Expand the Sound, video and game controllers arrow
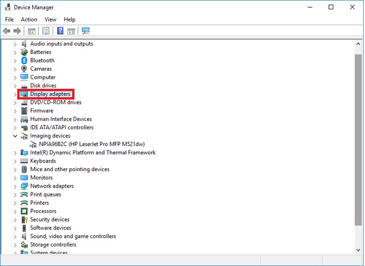365x266 pixels. pyautogui.click(x=15, y=236)
